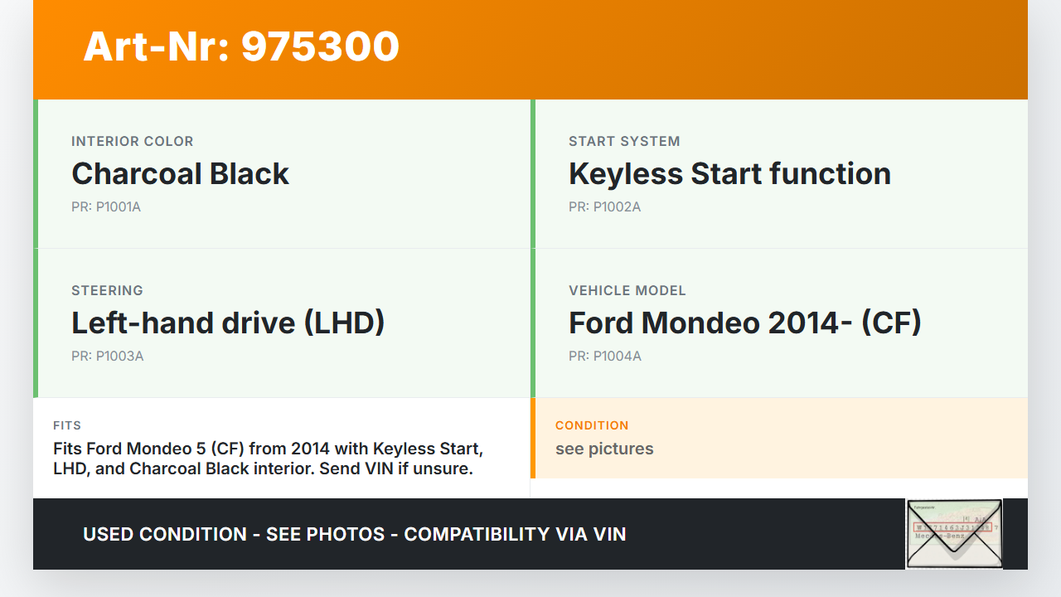The height and width of the screenshot is (597, 1061).
Task: Click the INTERIOR COLOR label
Action: point(132,142)
